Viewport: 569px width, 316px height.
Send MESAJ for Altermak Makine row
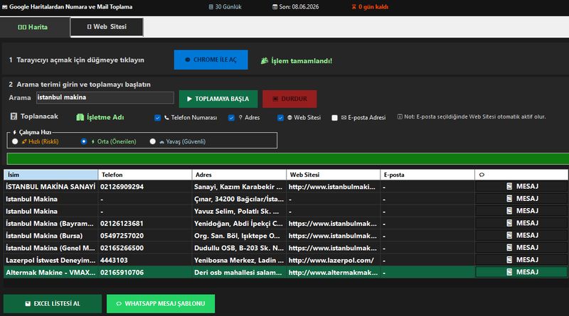pos(521,272)
